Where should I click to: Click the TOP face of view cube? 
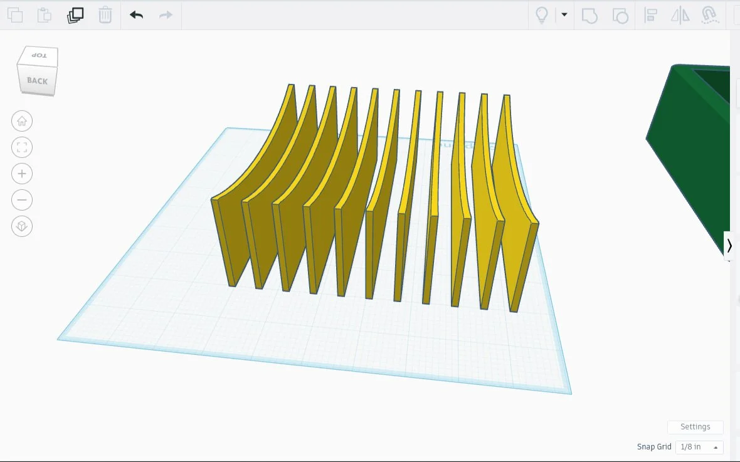tap(39, 56)
